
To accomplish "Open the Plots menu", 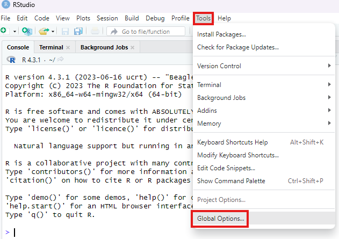I will [83, 18].
